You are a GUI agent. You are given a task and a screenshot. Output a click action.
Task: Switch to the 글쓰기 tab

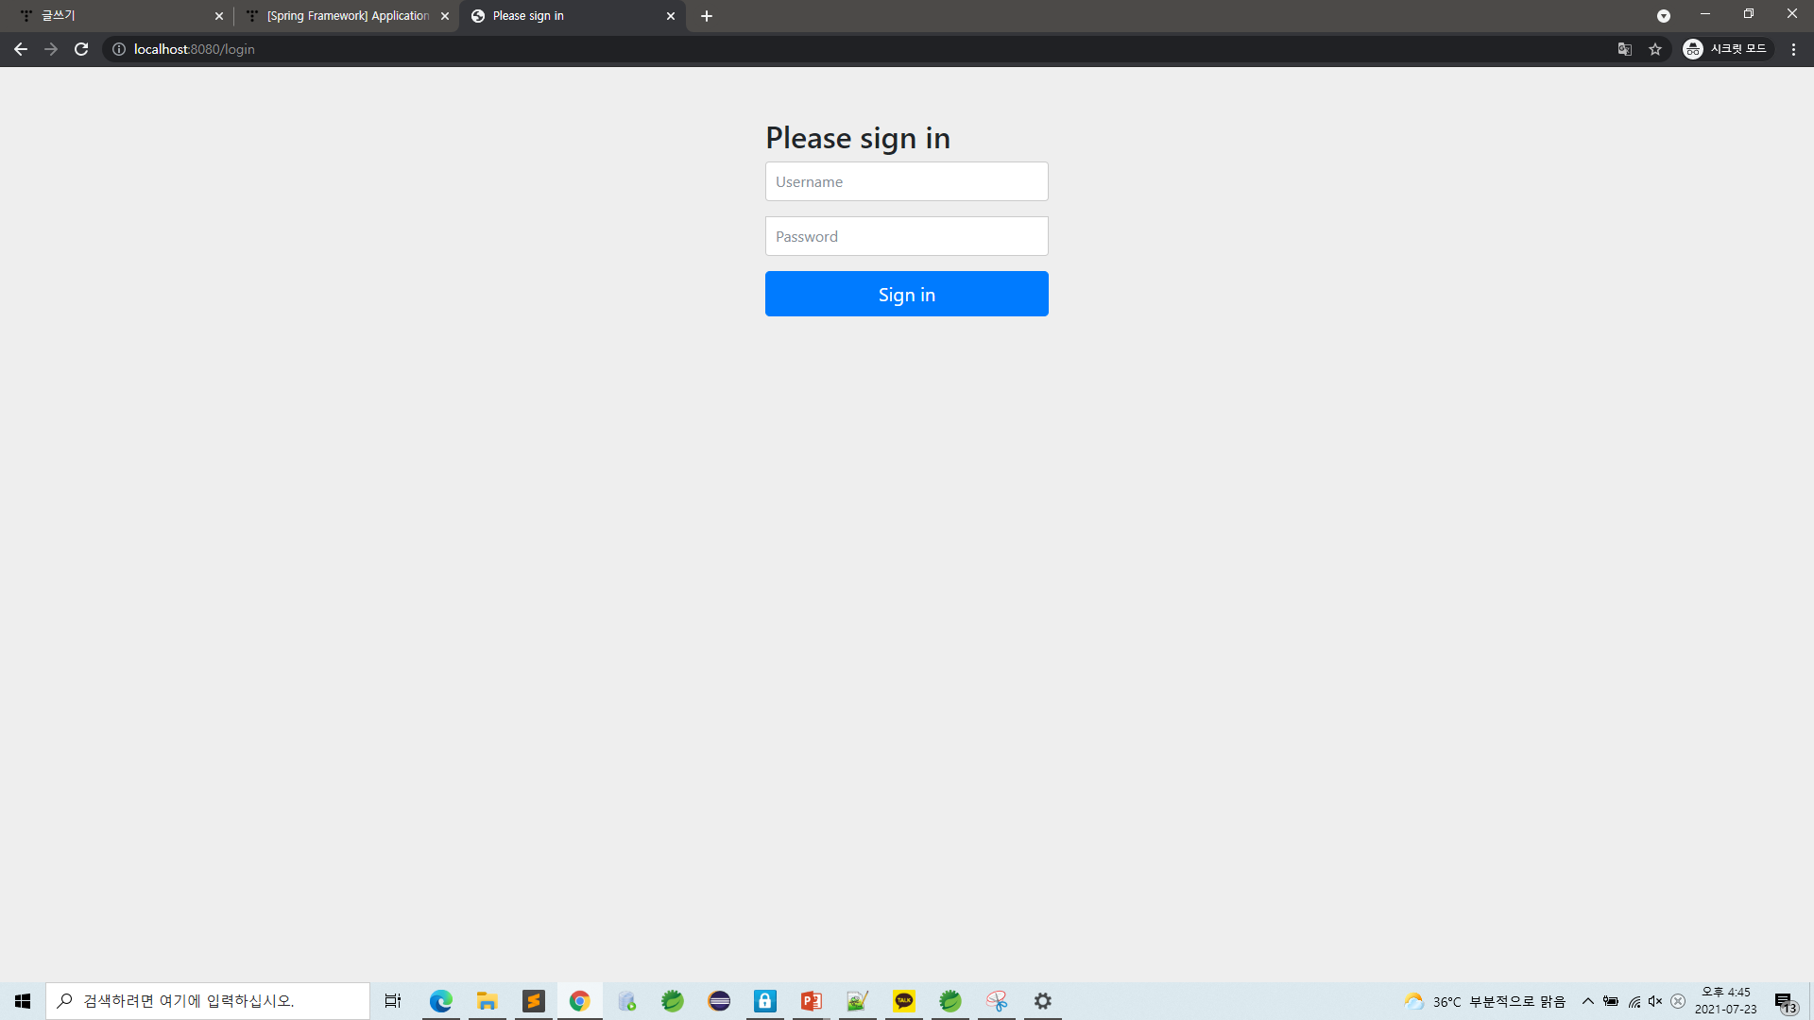(x=113, y=16)
